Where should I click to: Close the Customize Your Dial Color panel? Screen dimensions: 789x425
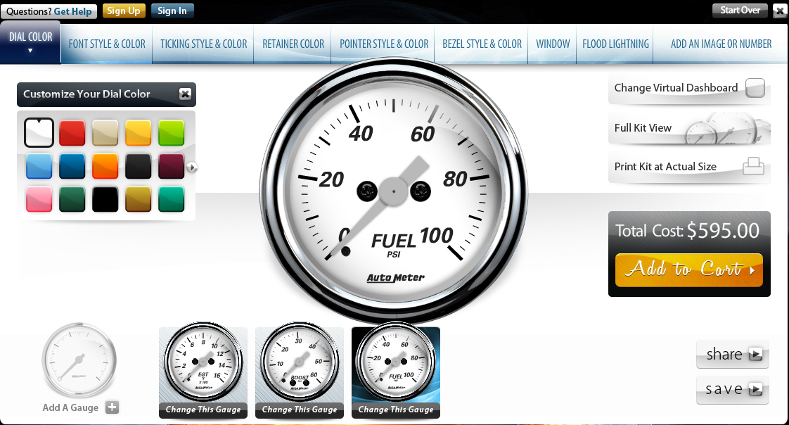click(x=185, y=94)
